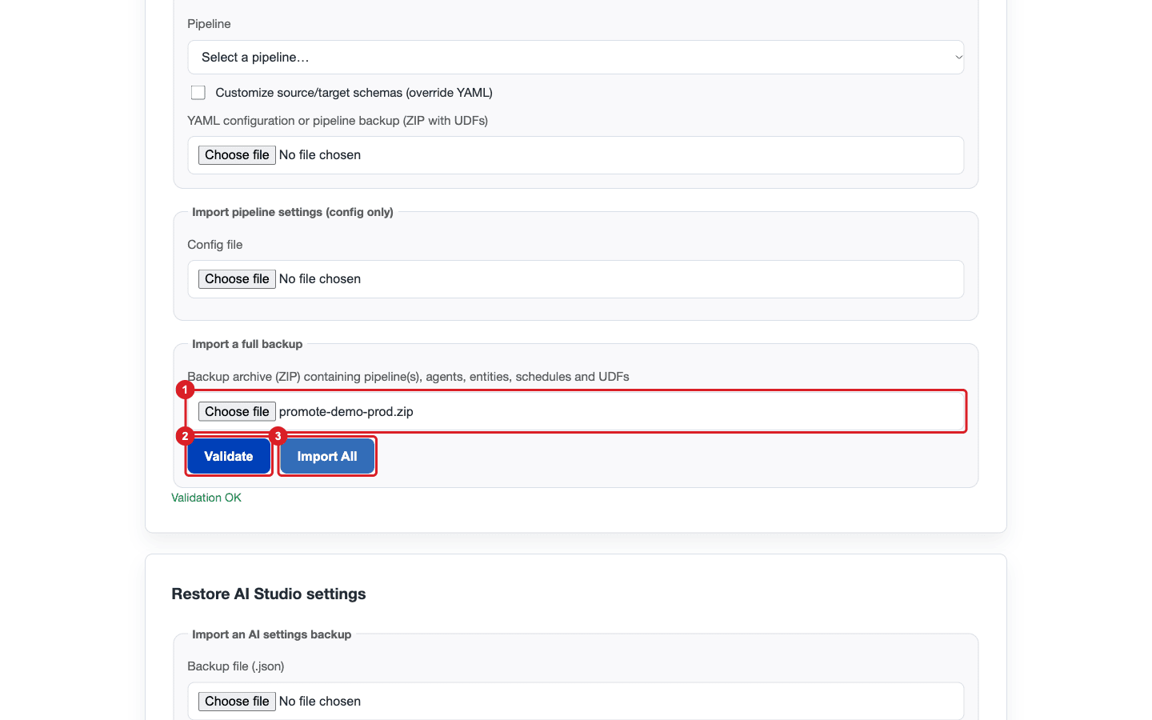The height and width of the screenshot is (720, 1152).
Task: Choose file for YAML configuration or pipeline backup
Action: [x=237, y=155]
